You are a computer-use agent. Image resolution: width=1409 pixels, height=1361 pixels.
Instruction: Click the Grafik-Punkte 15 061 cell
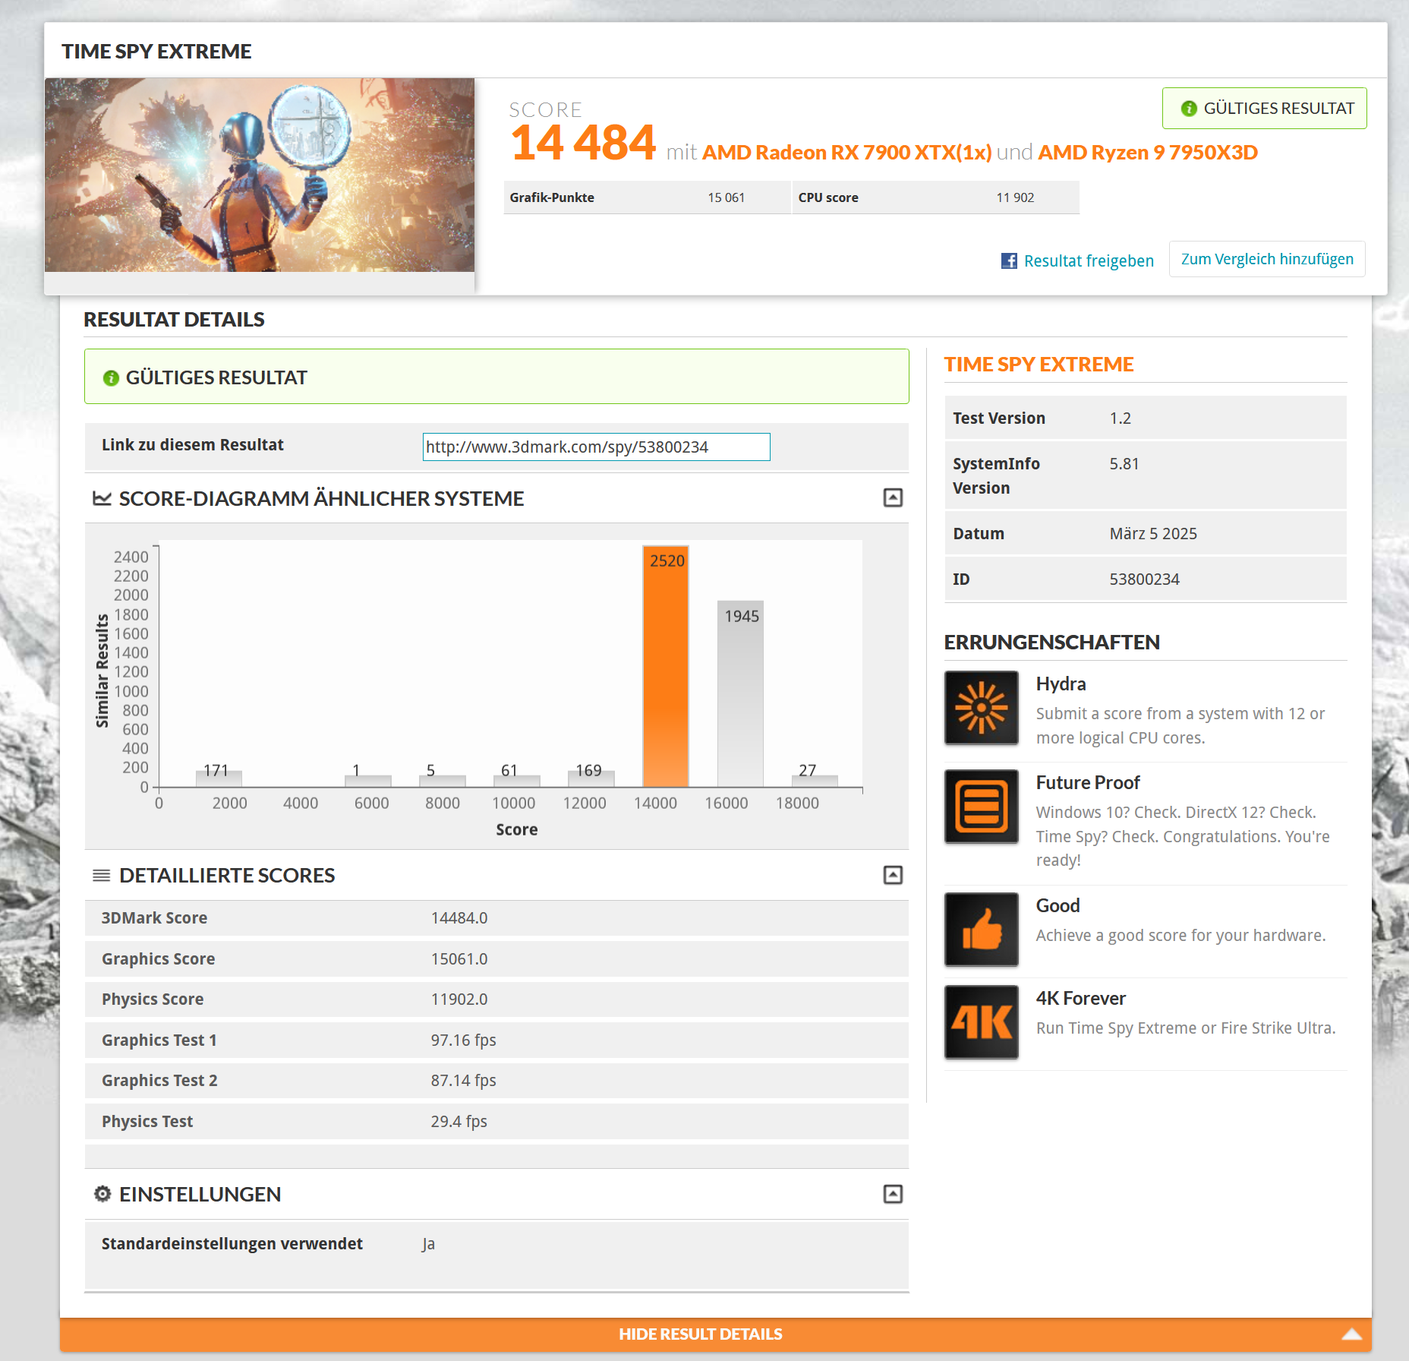coord(647,197)
